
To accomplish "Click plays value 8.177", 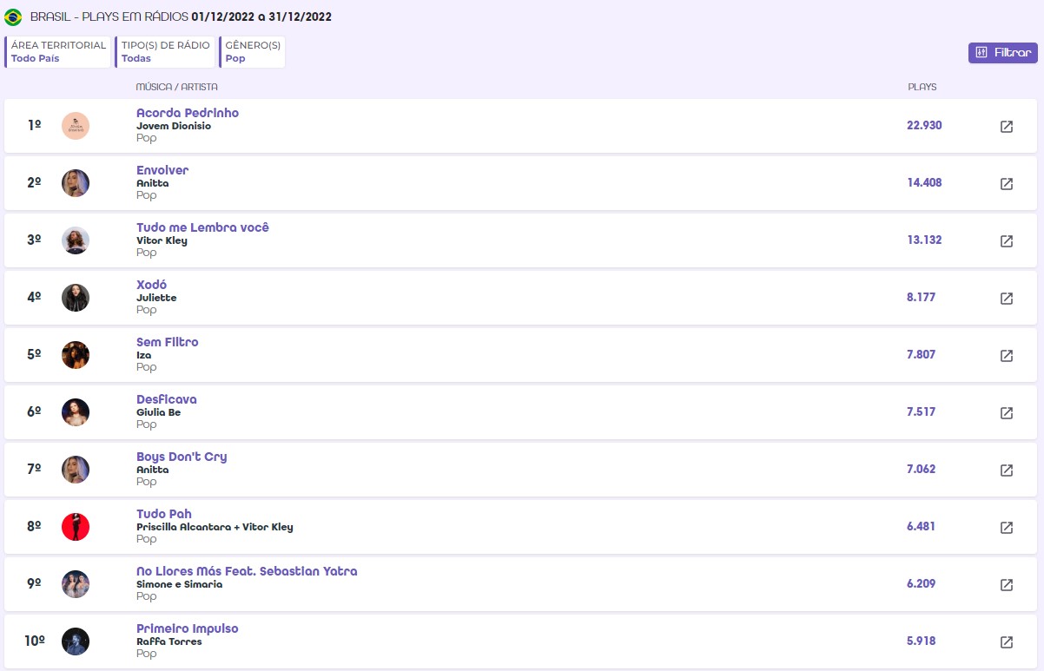I will coord(921,298).
